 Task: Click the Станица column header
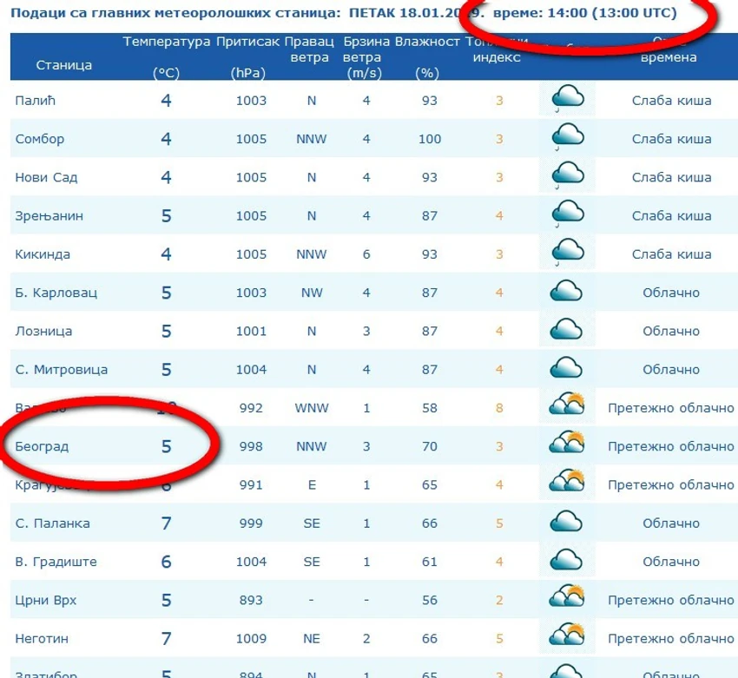[x=64, y=65]
